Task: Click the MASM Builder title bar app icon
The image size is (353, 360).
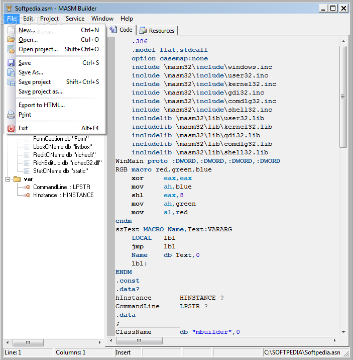Action: (x=9, y=8)
